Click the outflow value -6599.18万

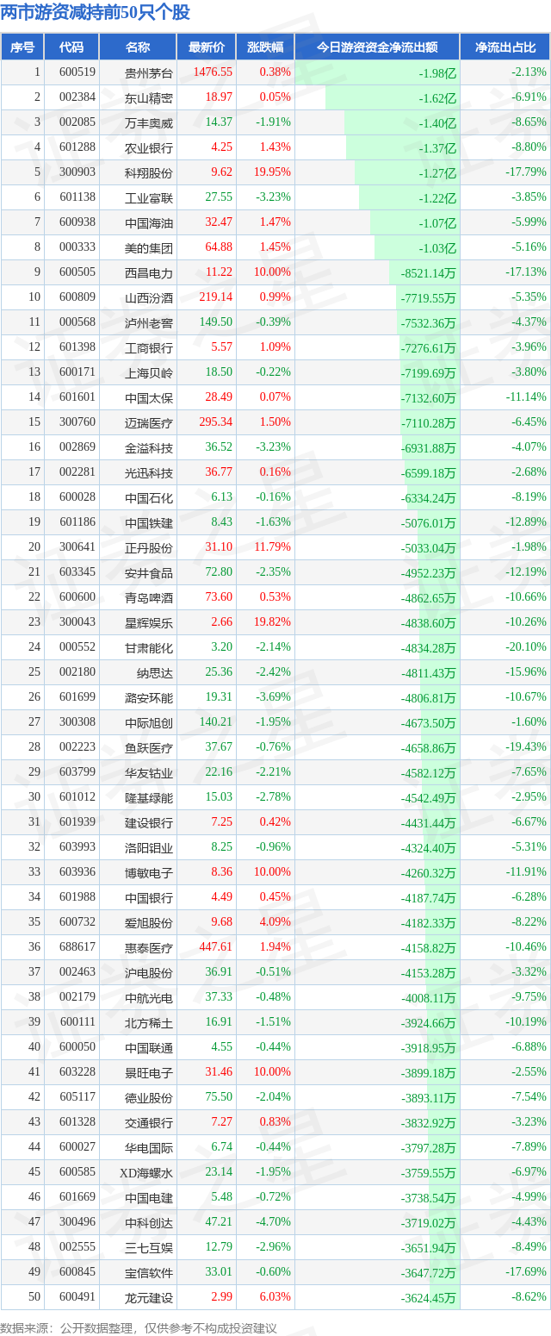pyautogui.click(x=428, y=472)
